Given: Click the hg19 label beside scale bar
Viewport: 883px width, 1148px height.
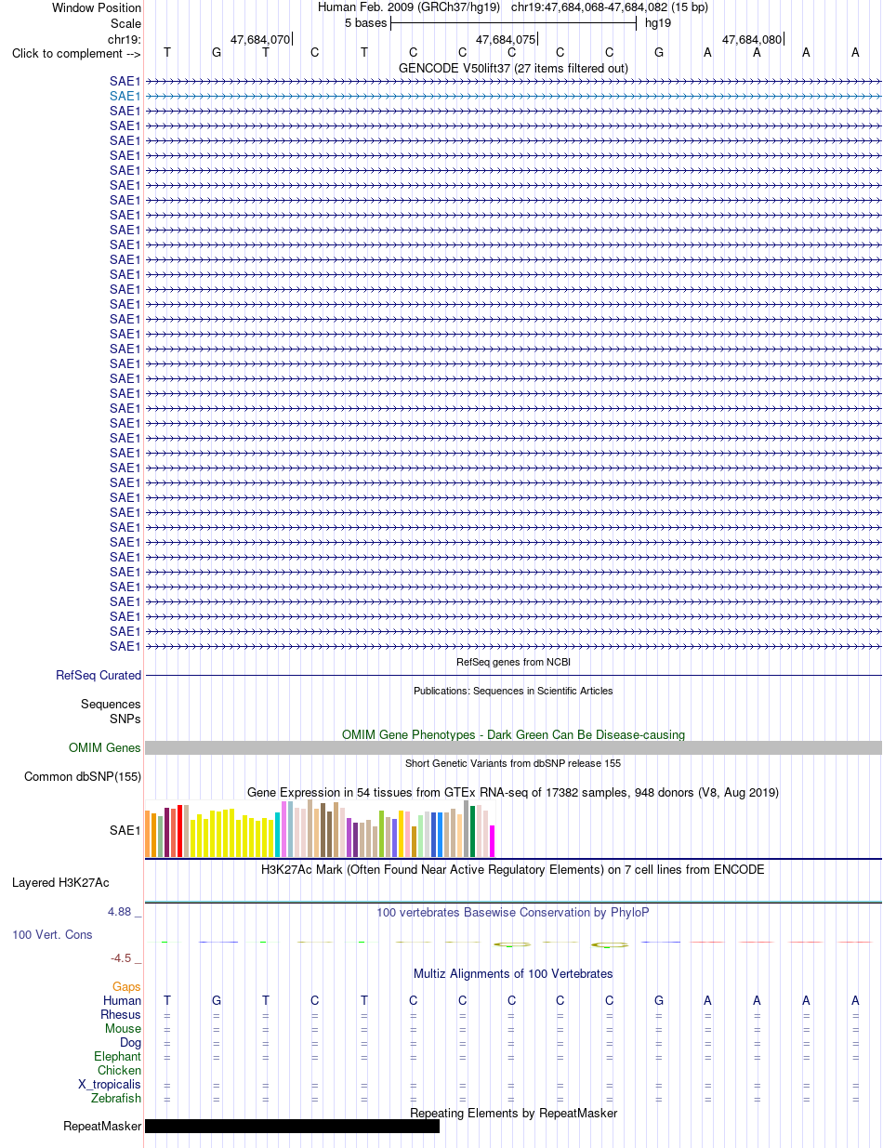Looking at the screenshot, I should coord(658,23).
